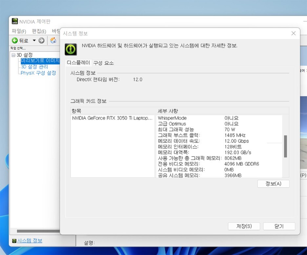
Task: Click the grey Forward arrow icon
Action: tap(41, 41)
